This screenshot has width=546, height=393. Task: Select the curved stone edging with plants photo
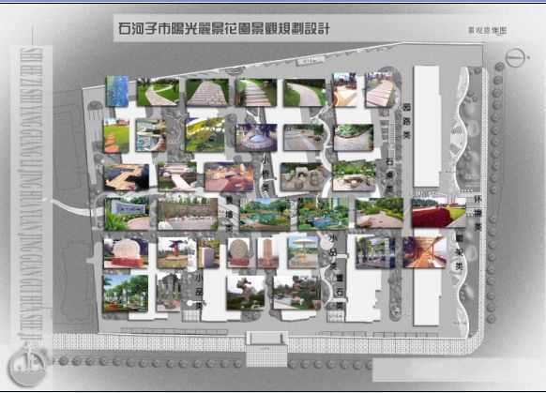[354, 138]
